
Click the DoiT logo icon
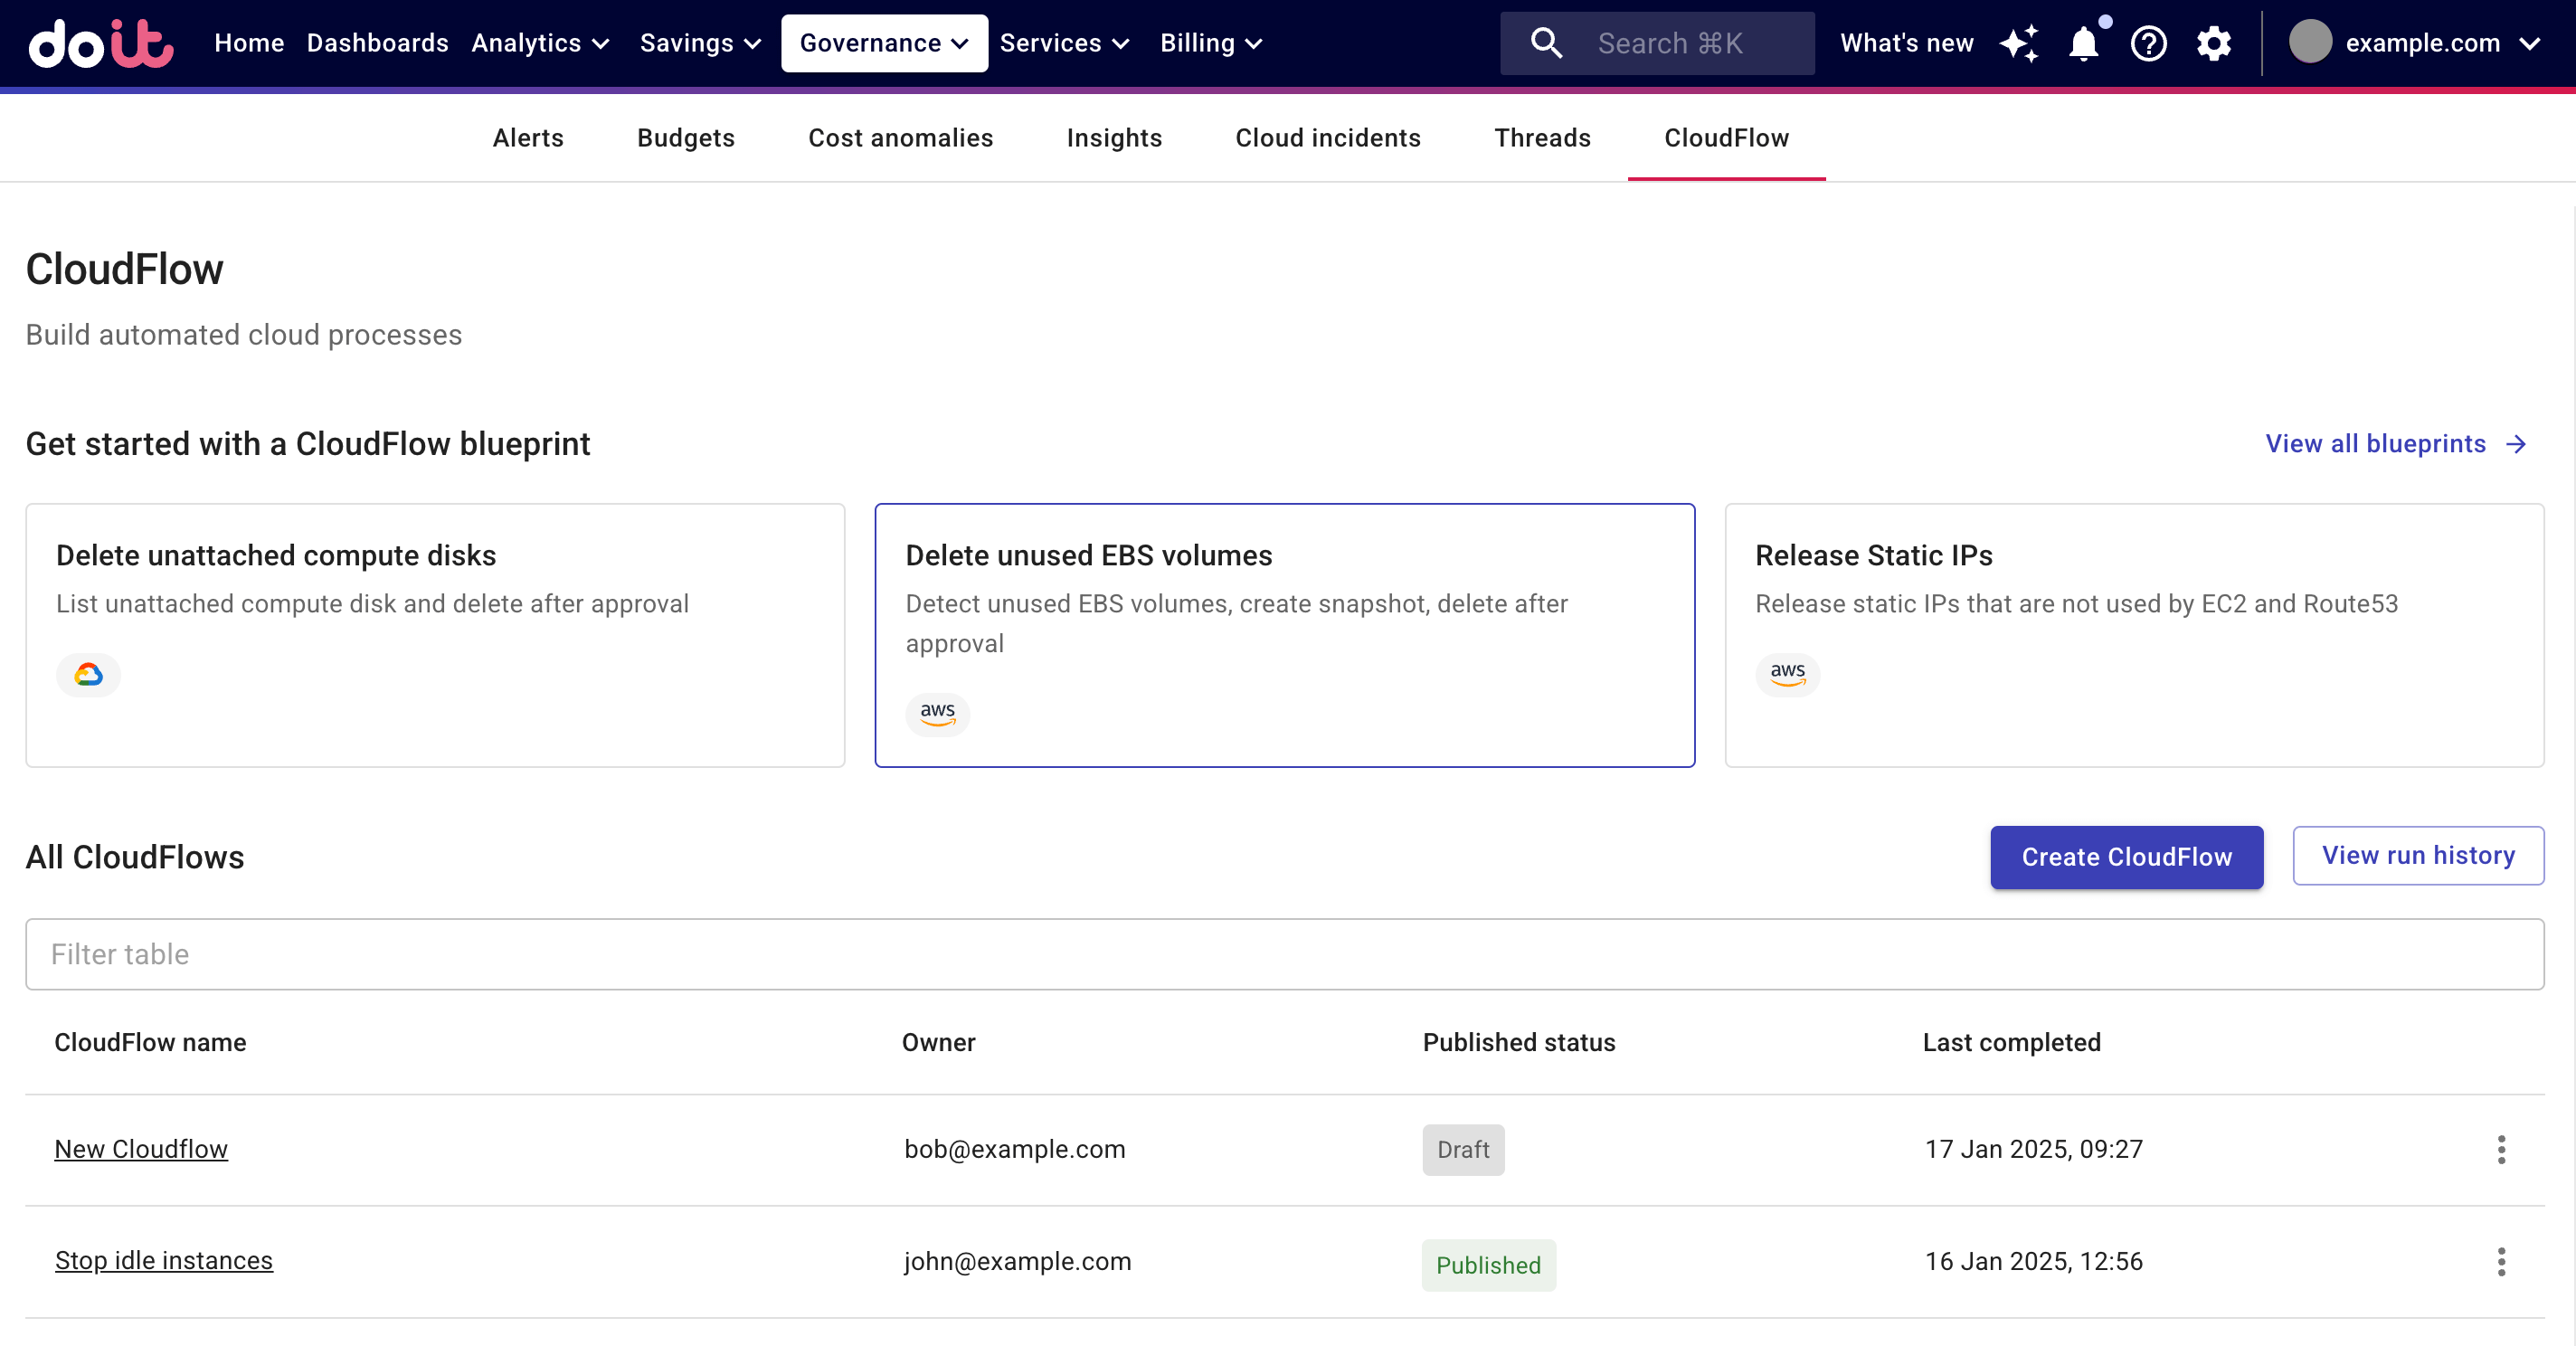(x=102, y=43)
